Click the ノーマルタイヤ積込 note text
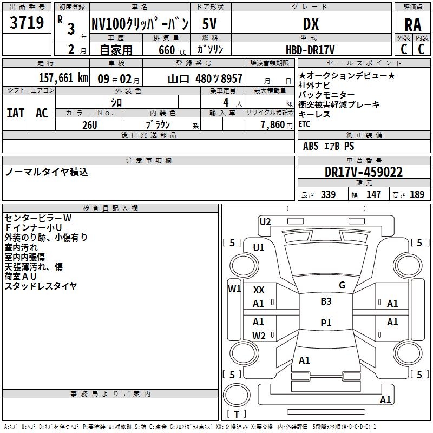Screen dimensions: 433x433 [x=47, y=172]
